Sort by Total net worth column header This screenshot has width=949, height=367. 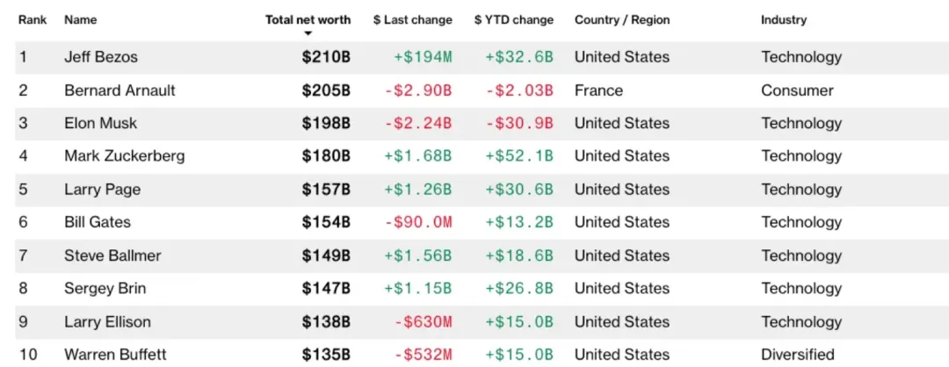pyautogui.click(x=308, y=20)
